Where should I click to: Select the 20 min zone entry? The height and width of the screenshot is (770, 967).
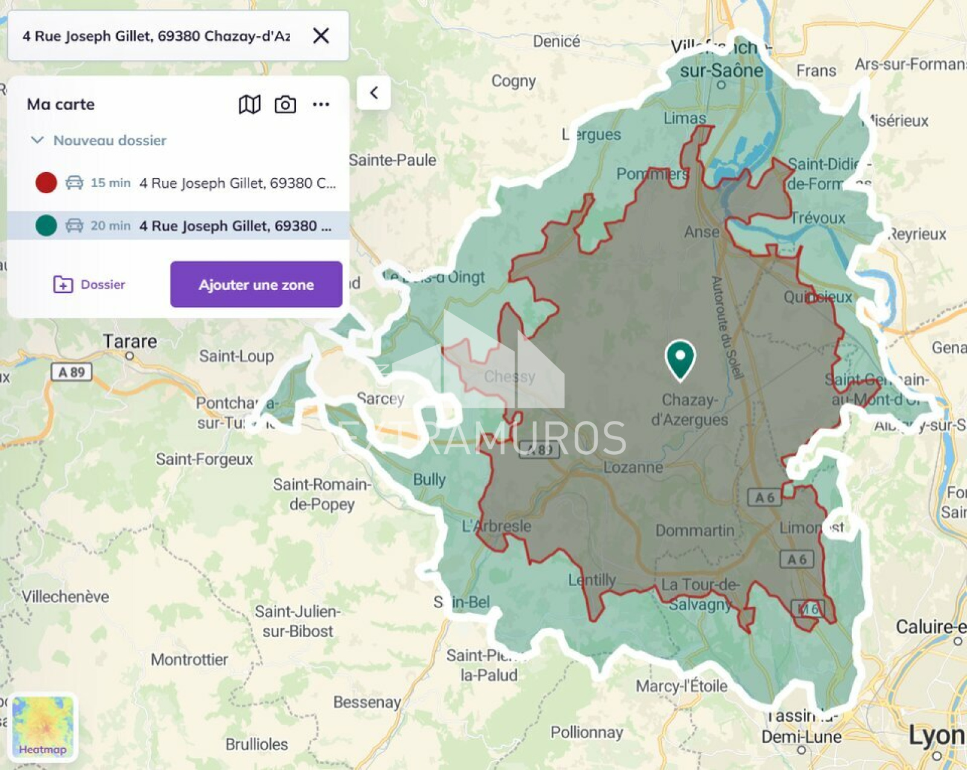tap(236, 226)
